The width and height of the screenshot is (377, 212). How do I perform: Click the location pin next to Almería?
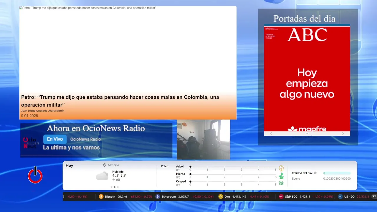pos(105,165)
